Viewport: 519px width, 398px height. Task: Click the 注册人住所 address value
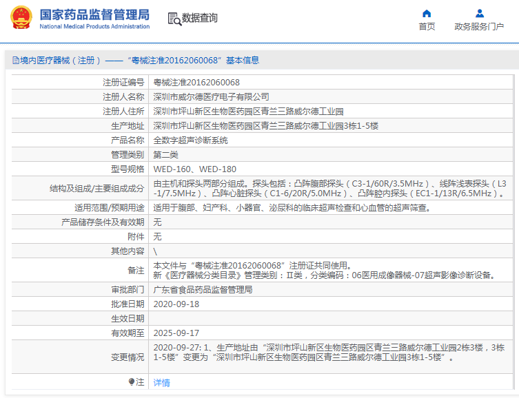pyautogui.click(x=248, y=112)
